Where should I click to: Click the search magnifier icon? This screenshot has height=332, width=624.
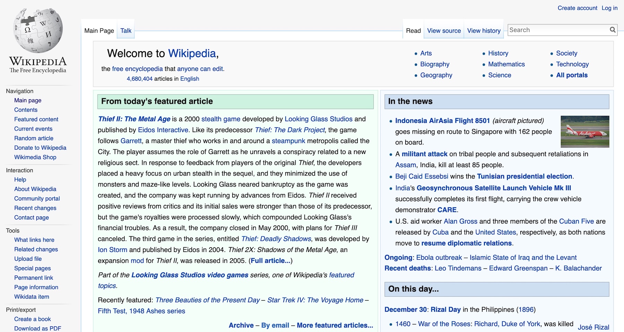click(613, 30)
